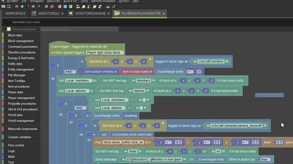The width and height of the screenshot is (293, 164).
Task: Open 'Local: admins' dropdown in the Set block
Action: pyautogui.click(x=77, y=91)
